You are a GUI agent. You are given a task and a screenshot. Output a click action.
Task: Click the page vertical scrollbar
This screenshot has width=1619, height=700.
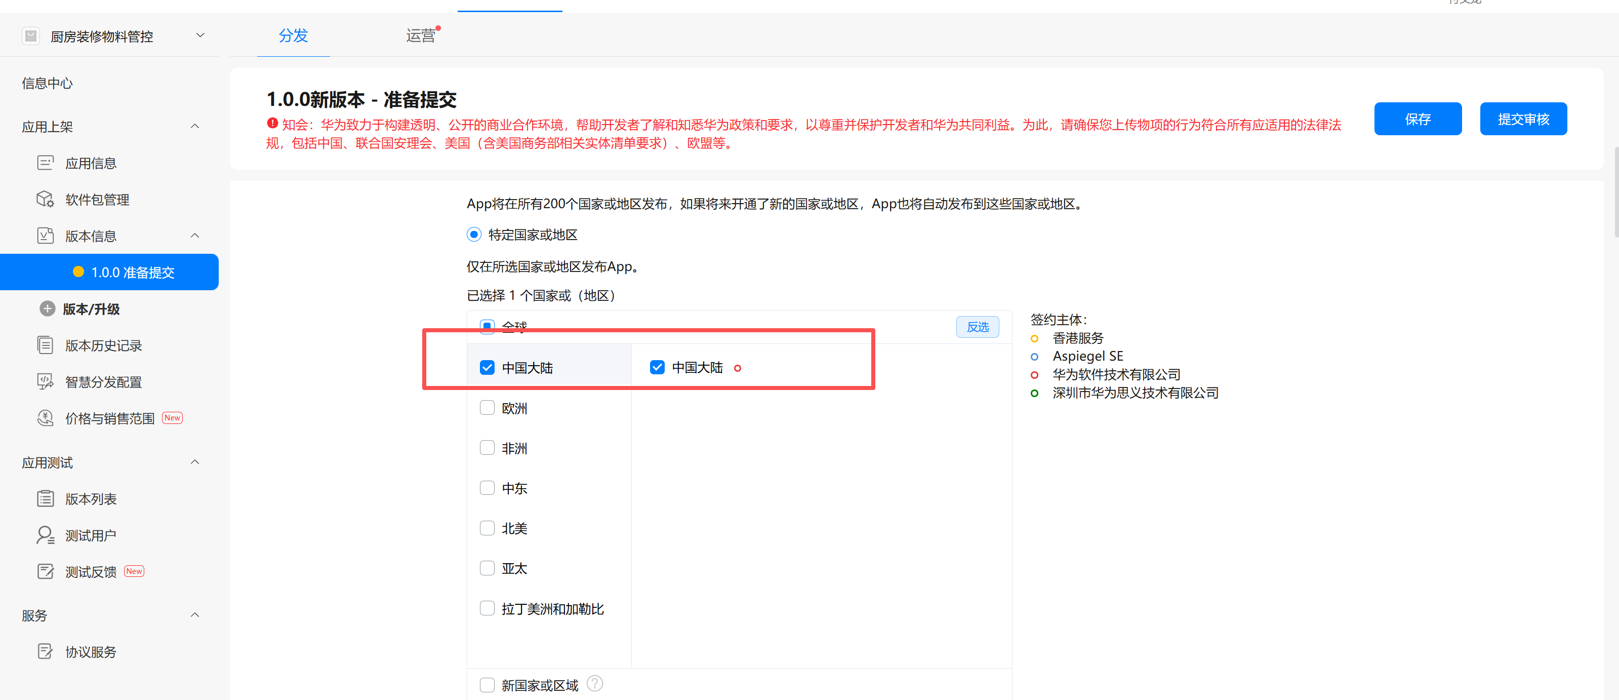coord(1616,192)
